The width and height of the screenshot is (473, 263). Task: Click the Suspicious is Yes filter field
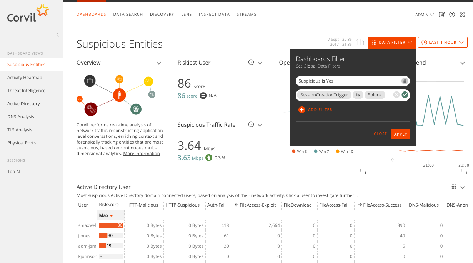[x=353, y=81]
